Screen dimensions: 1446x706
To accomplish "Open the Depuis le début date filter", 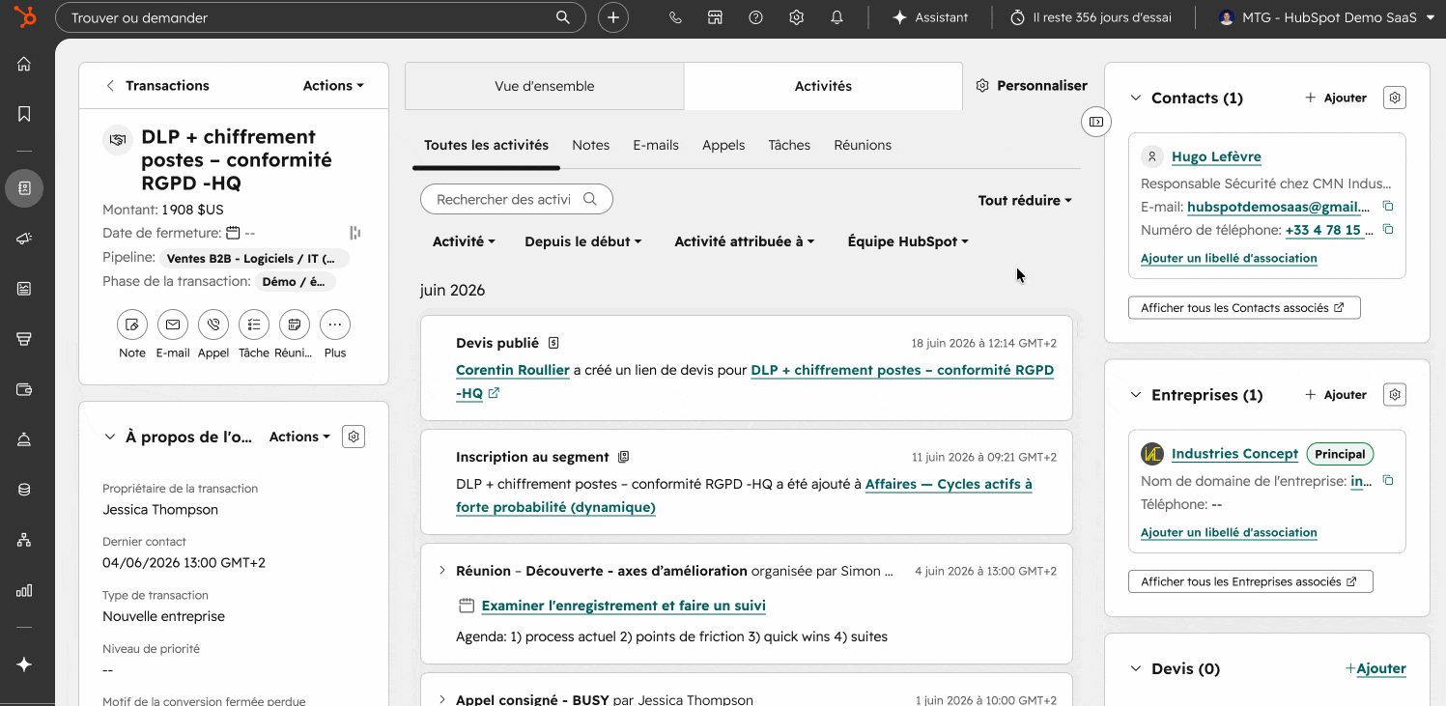I will pyautogui.click(x=583, y=241).
